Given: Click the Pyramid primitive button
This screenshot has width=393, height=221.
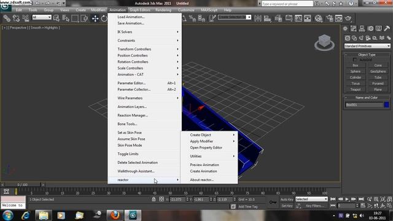Looking at the screenshot, I should (x=378, y=83).
